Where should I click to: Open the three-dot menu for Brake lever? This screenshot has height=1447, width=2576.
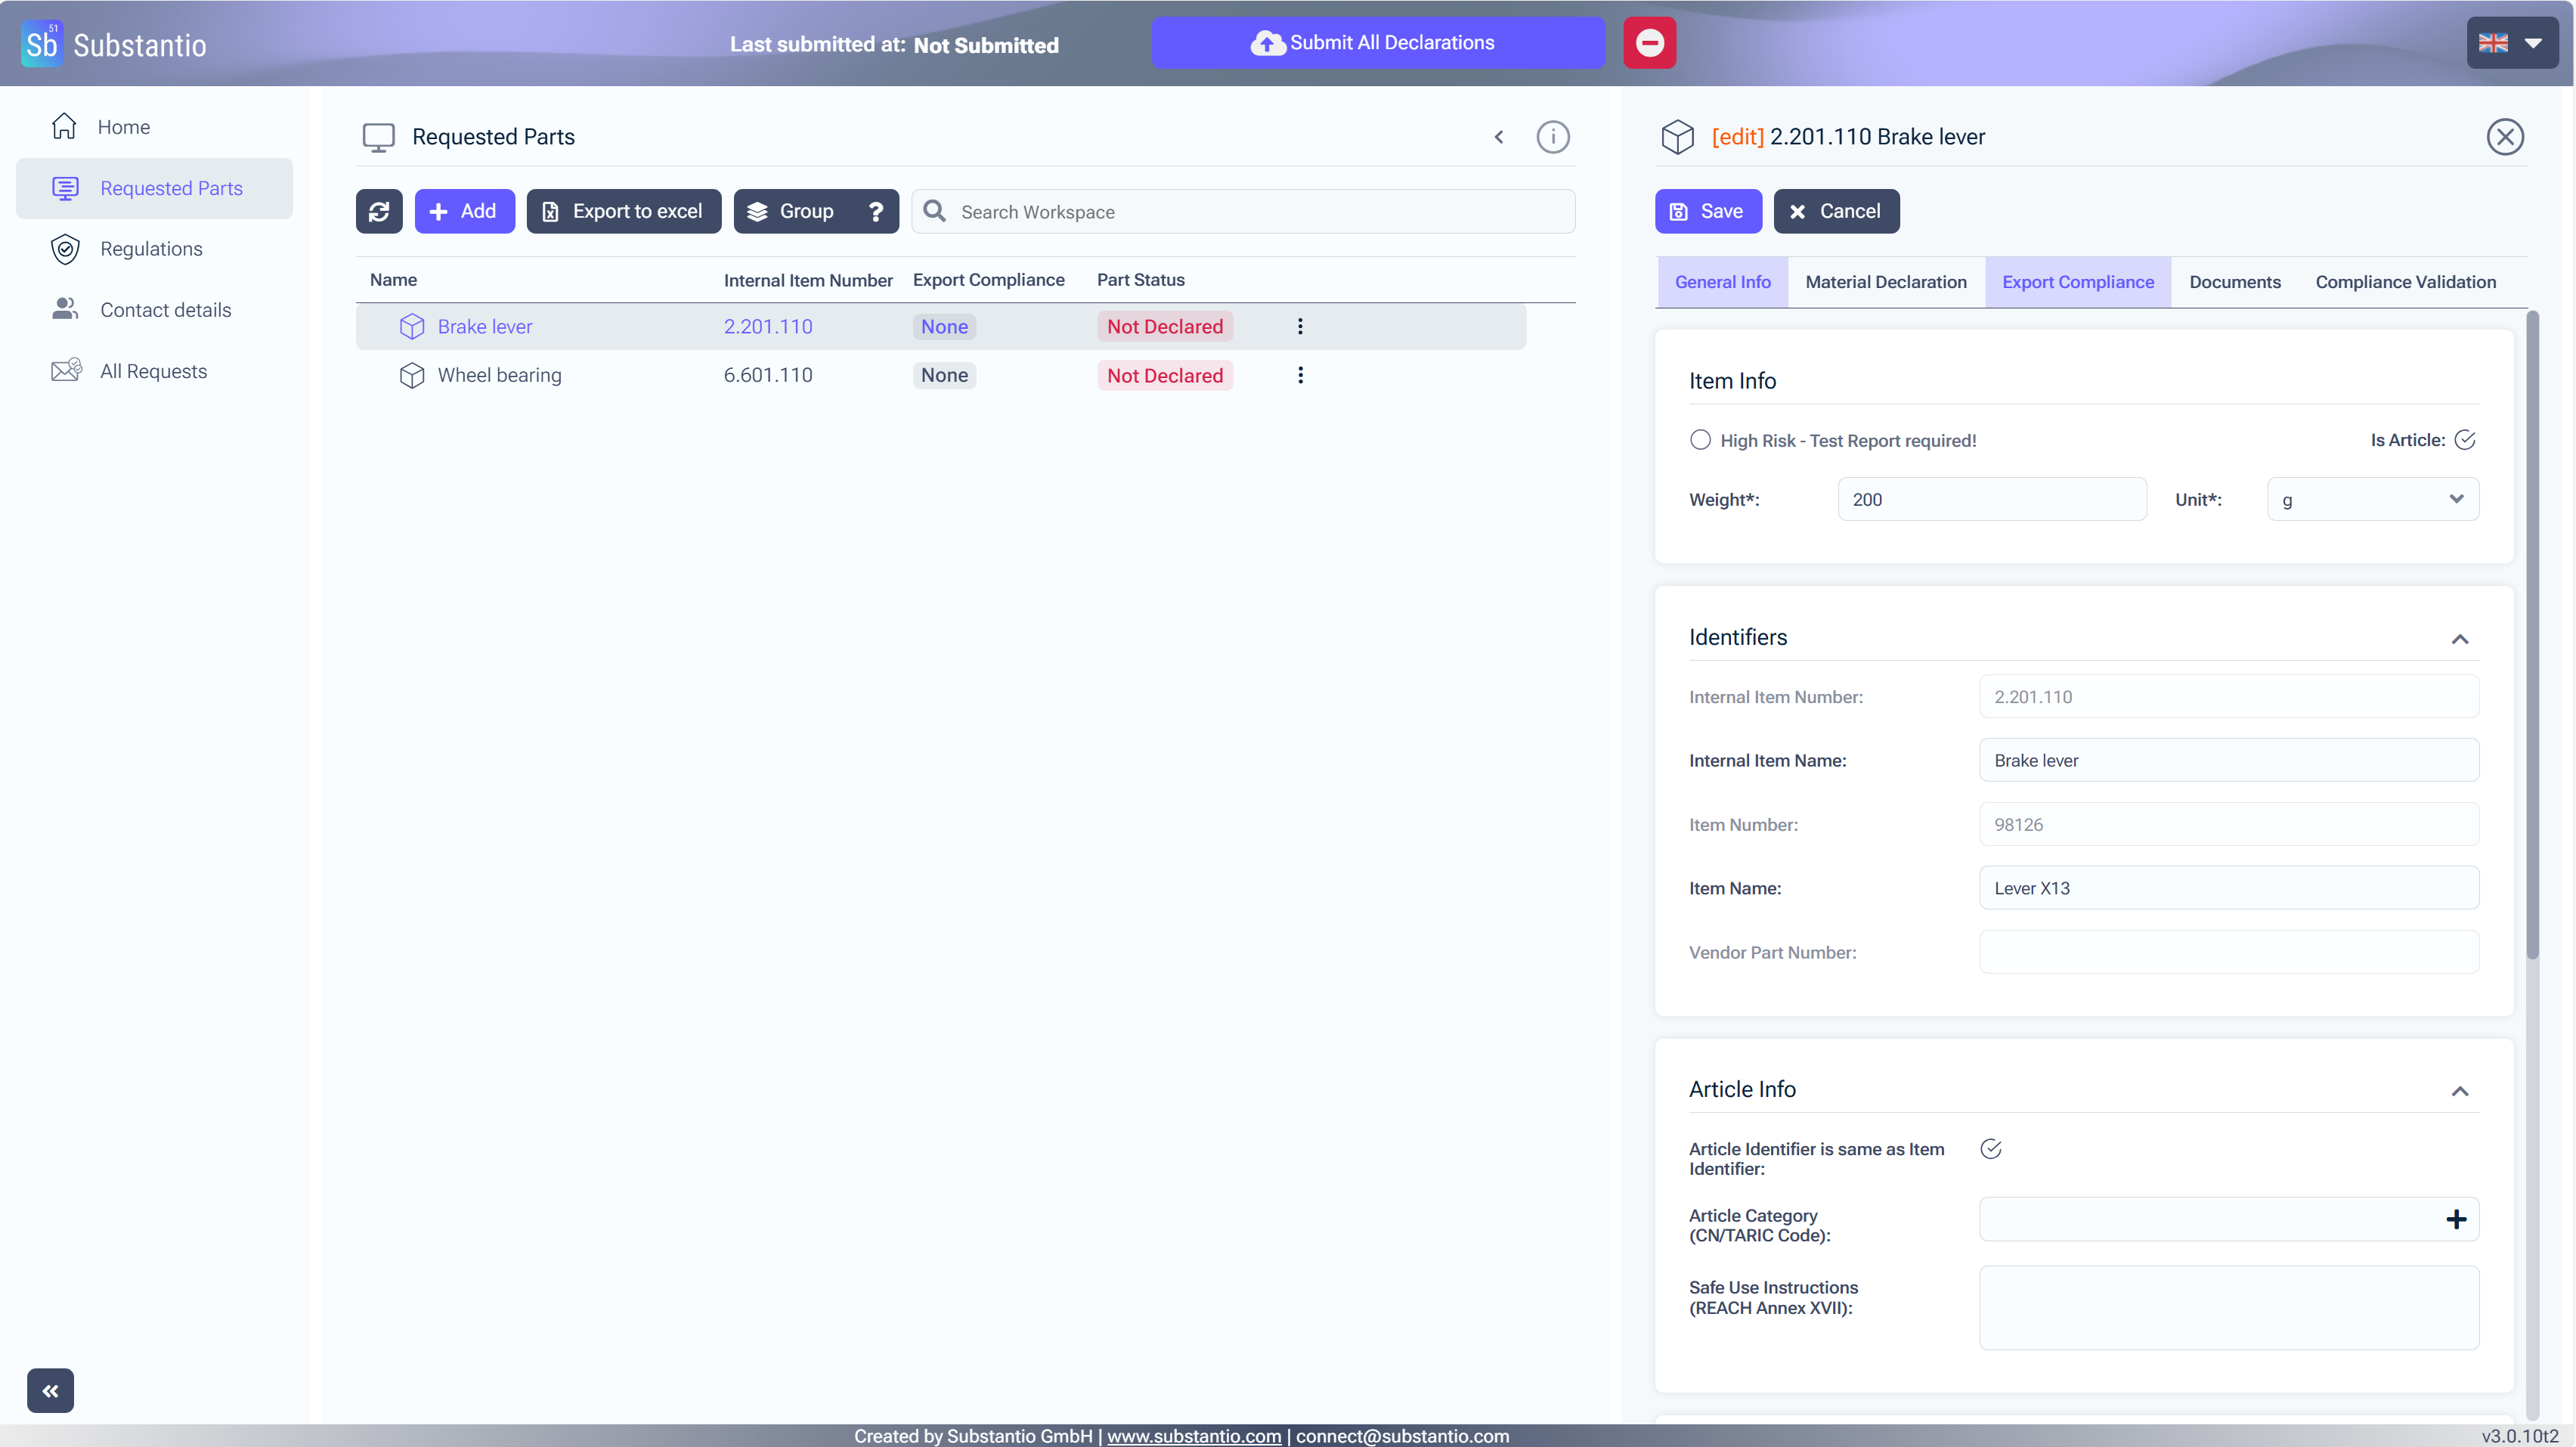pyautogui.click(x=1300, y=326)
